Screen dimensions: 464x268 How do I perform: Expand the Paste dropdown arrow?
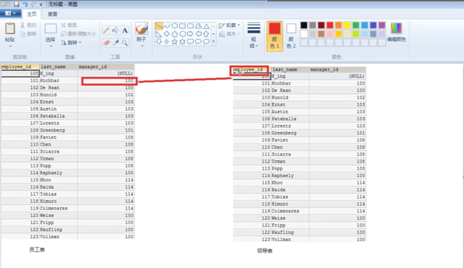(10, 46)
